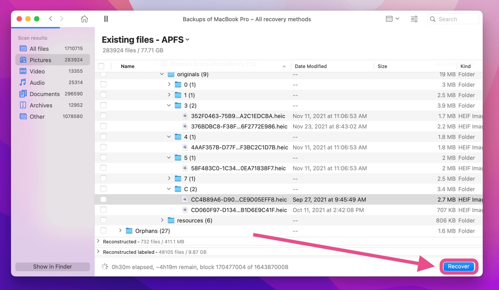Collapse the originals (9) folder
Image resolution: width=499 pixels, height=290 pixels.
pyautogui.click(x=162, y=74)
